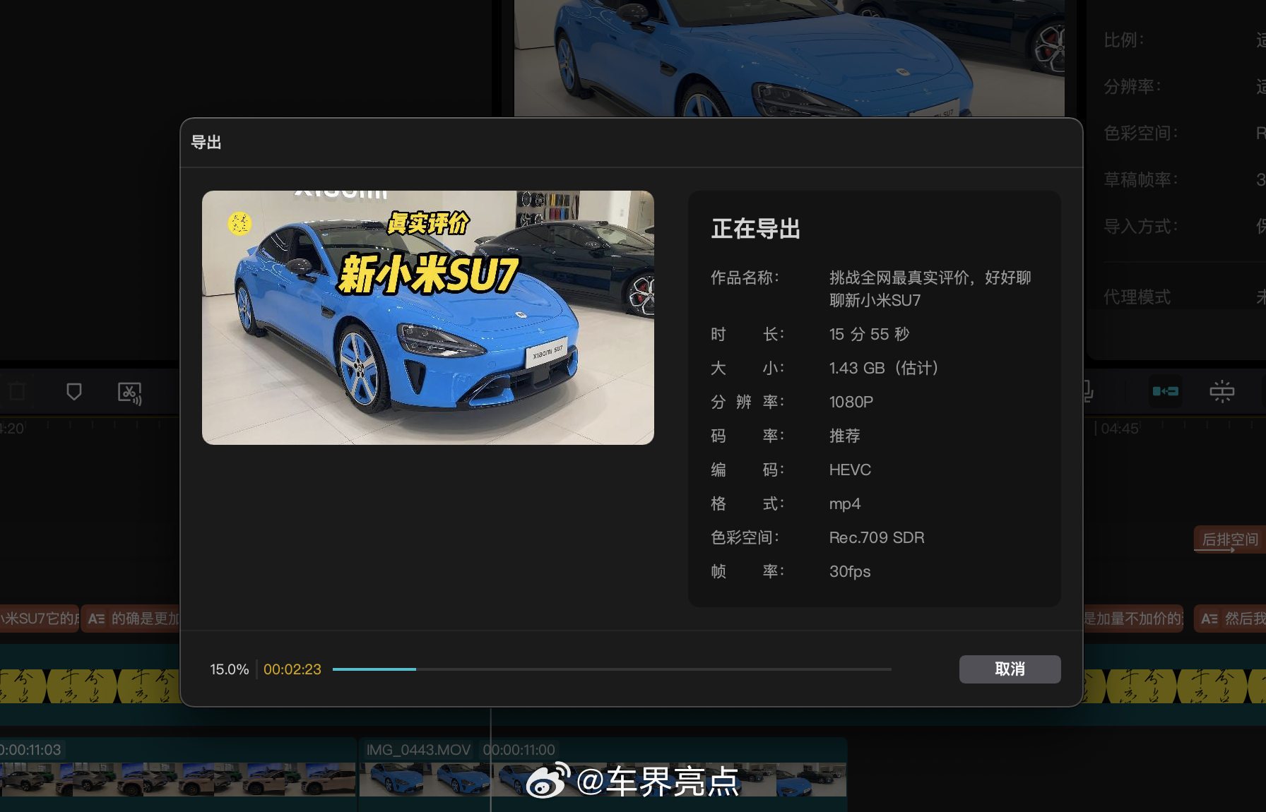The height and width of the screenshot is (812, 1266).
Task: Click the 代理模式 label in draft panel
Action: [1137, 297]
